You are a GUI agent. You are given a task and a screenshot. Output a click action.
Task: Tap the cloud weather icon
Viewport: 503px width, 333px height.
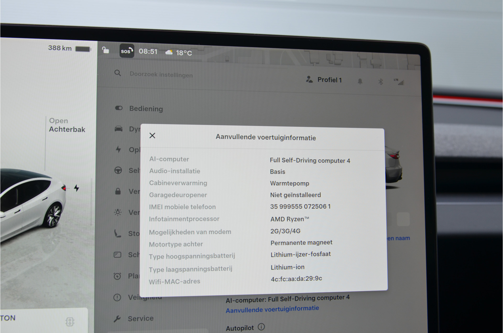(169, 52)
